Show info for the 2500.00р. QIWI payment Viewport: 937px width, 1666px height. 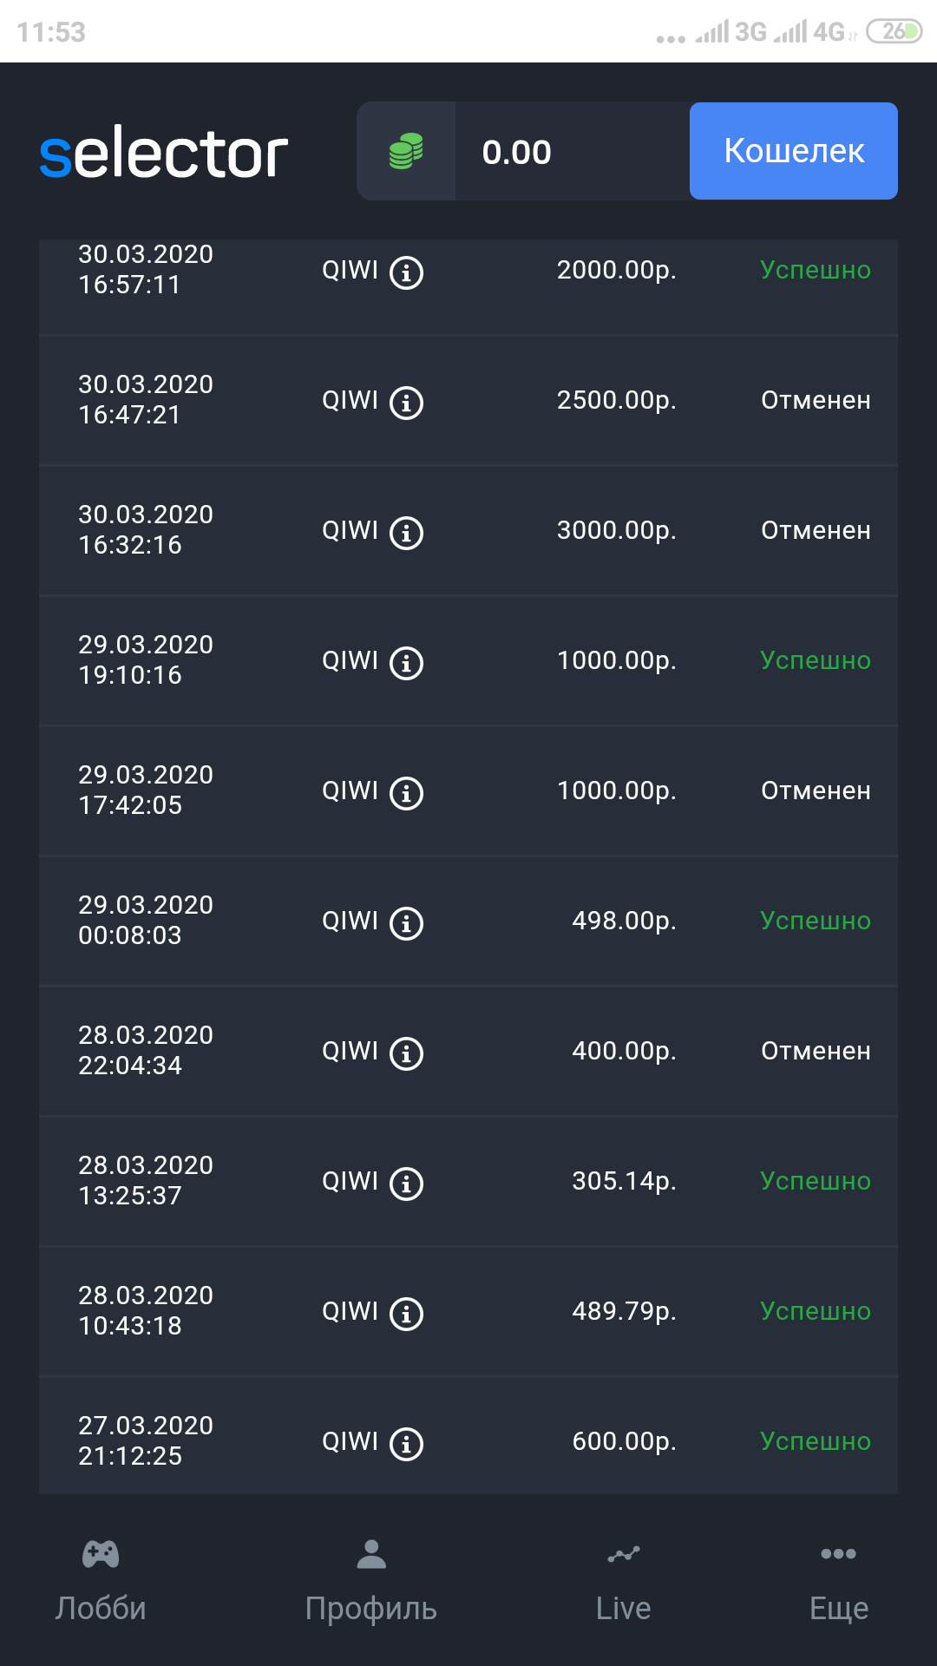point(406,403)
